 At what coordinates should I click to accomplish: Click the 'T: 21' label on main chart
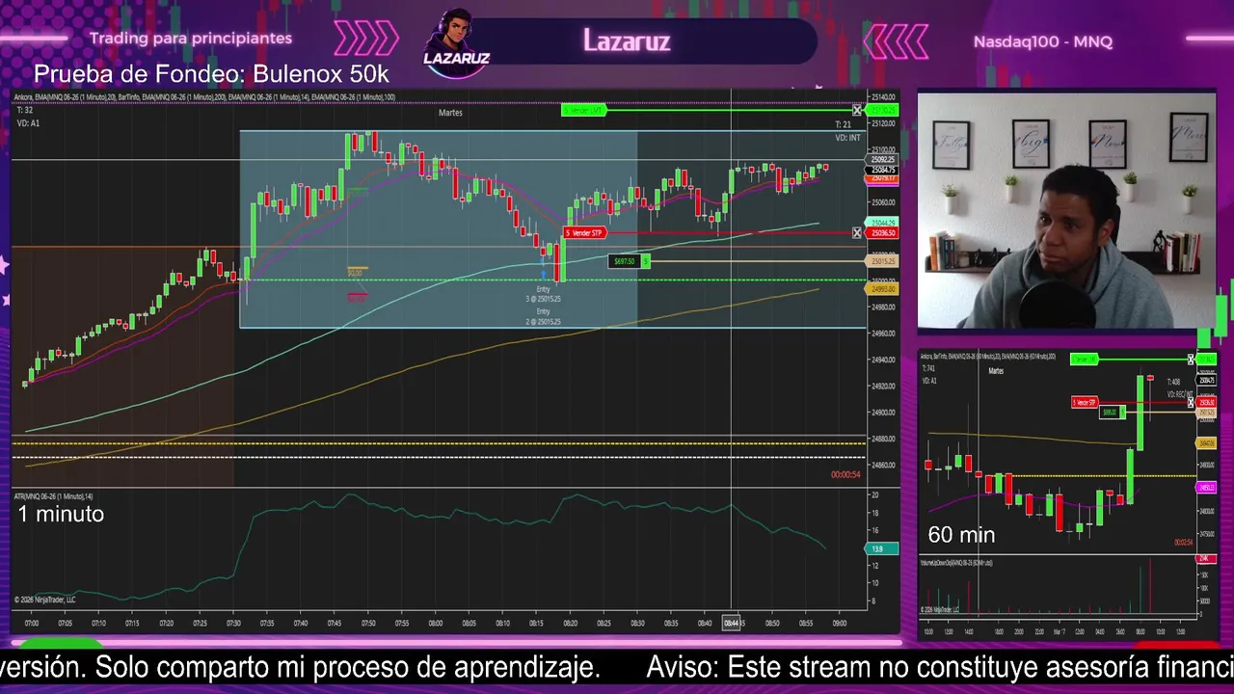pos(843,125)
